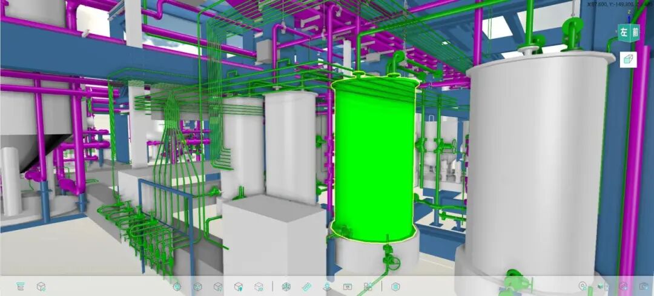Click the 前 face of the view cube

click(x=634, y=33)
